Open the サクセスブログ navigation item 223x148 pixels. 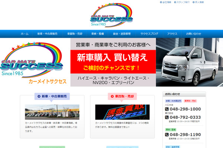pos(149,34)
